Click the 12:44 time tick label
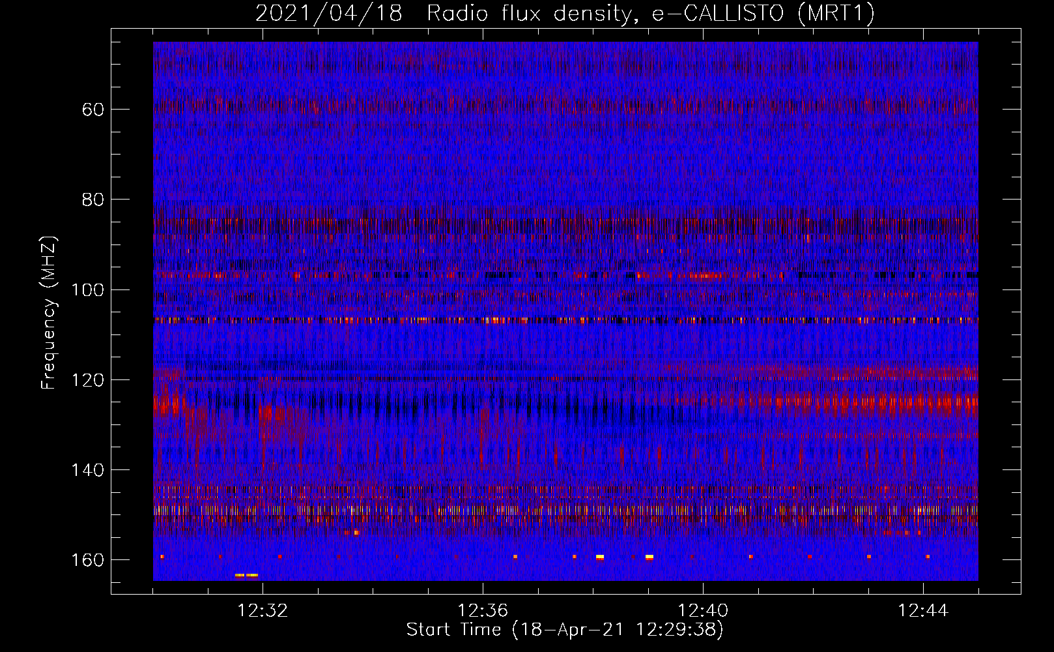Screen dimensions: 1054x652 click(923, 611)
